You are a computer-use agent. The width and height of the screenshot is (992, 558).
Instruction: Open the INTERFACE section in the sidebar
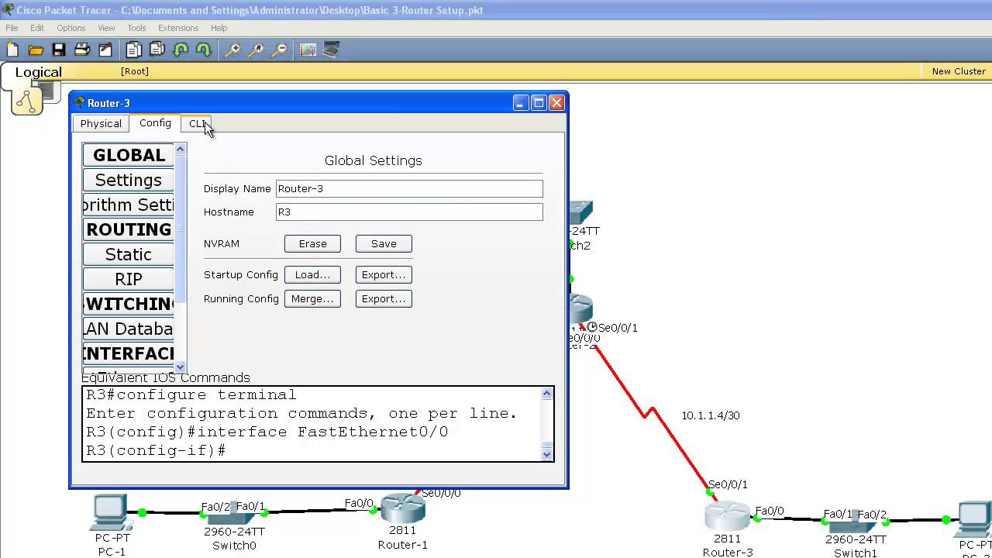pyautogui.click(x=129, y=353)
